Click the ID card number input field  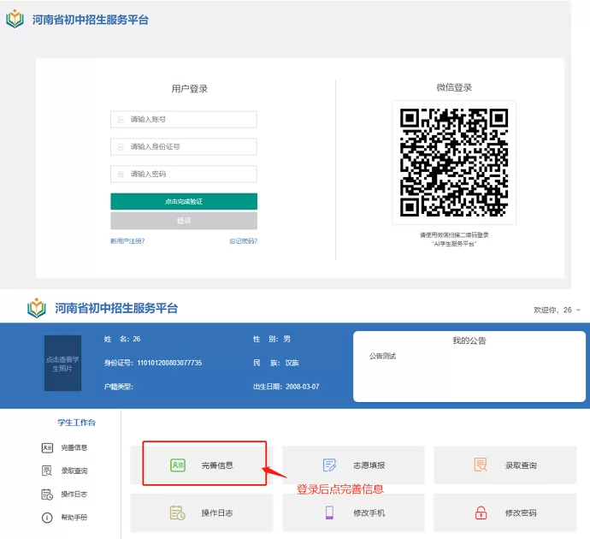click(184, 147)
